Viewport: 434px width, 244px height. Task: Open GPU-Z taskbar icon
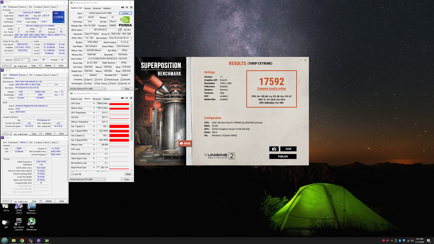(47, 241)
